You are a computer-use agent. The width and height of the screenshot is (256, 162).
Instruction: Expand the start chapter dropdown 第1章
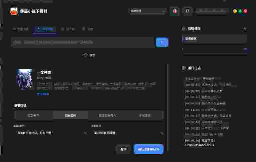click(52, 133)
